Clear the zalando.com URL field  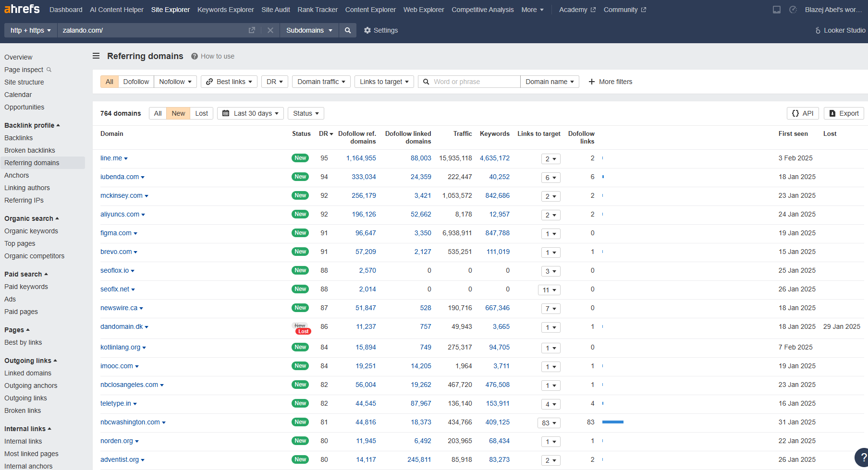coord(270,30)
